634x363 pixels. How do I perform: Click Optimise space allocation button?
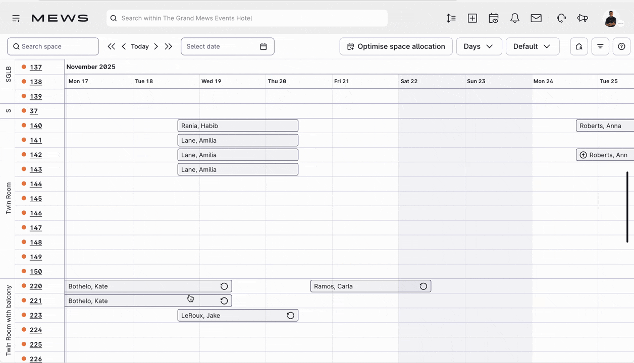coord(396,46)
